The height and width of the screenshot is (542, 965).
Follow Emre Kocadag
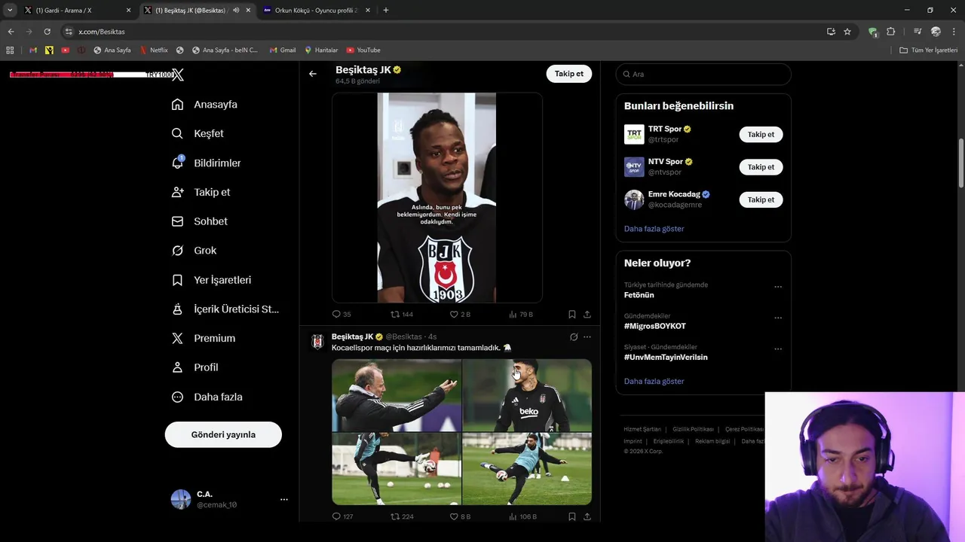click(x=761, y=199)
